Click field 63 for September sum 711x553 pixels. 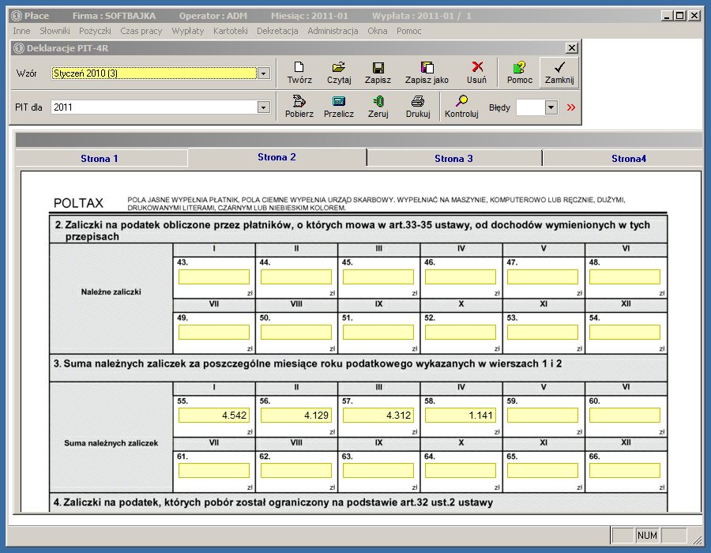coord(378,471)
